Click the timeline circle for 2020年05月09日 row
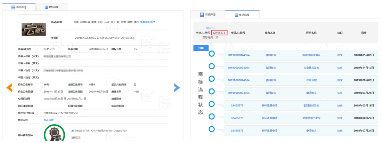The height and width of the screenshot is (143, 382). click(x=211, y=54)
